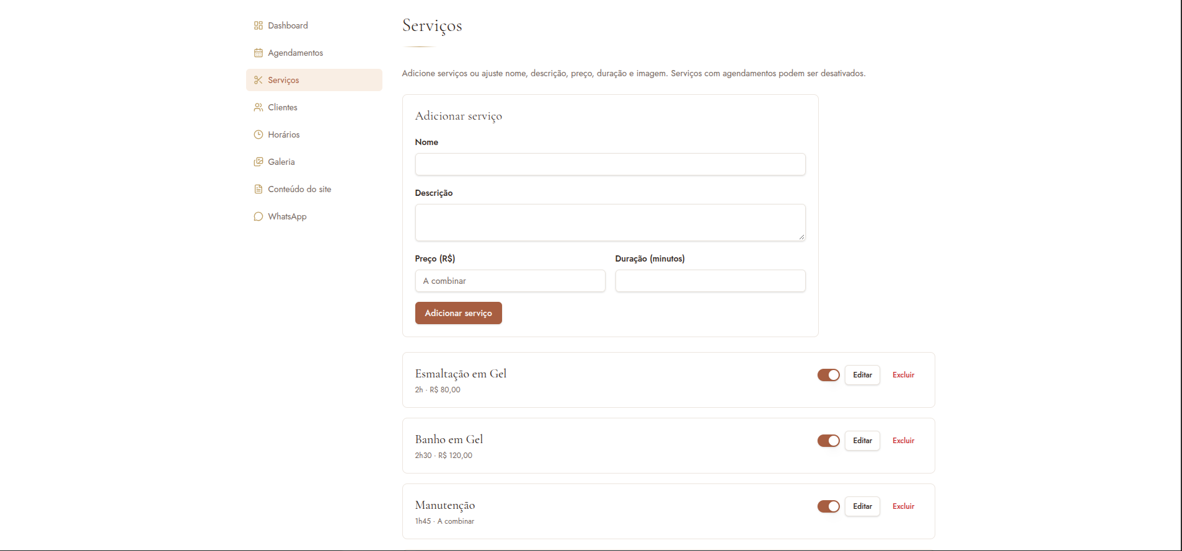Click the Esmaltação em Gel service title
1182x551 pixels.
click(461, 374)
